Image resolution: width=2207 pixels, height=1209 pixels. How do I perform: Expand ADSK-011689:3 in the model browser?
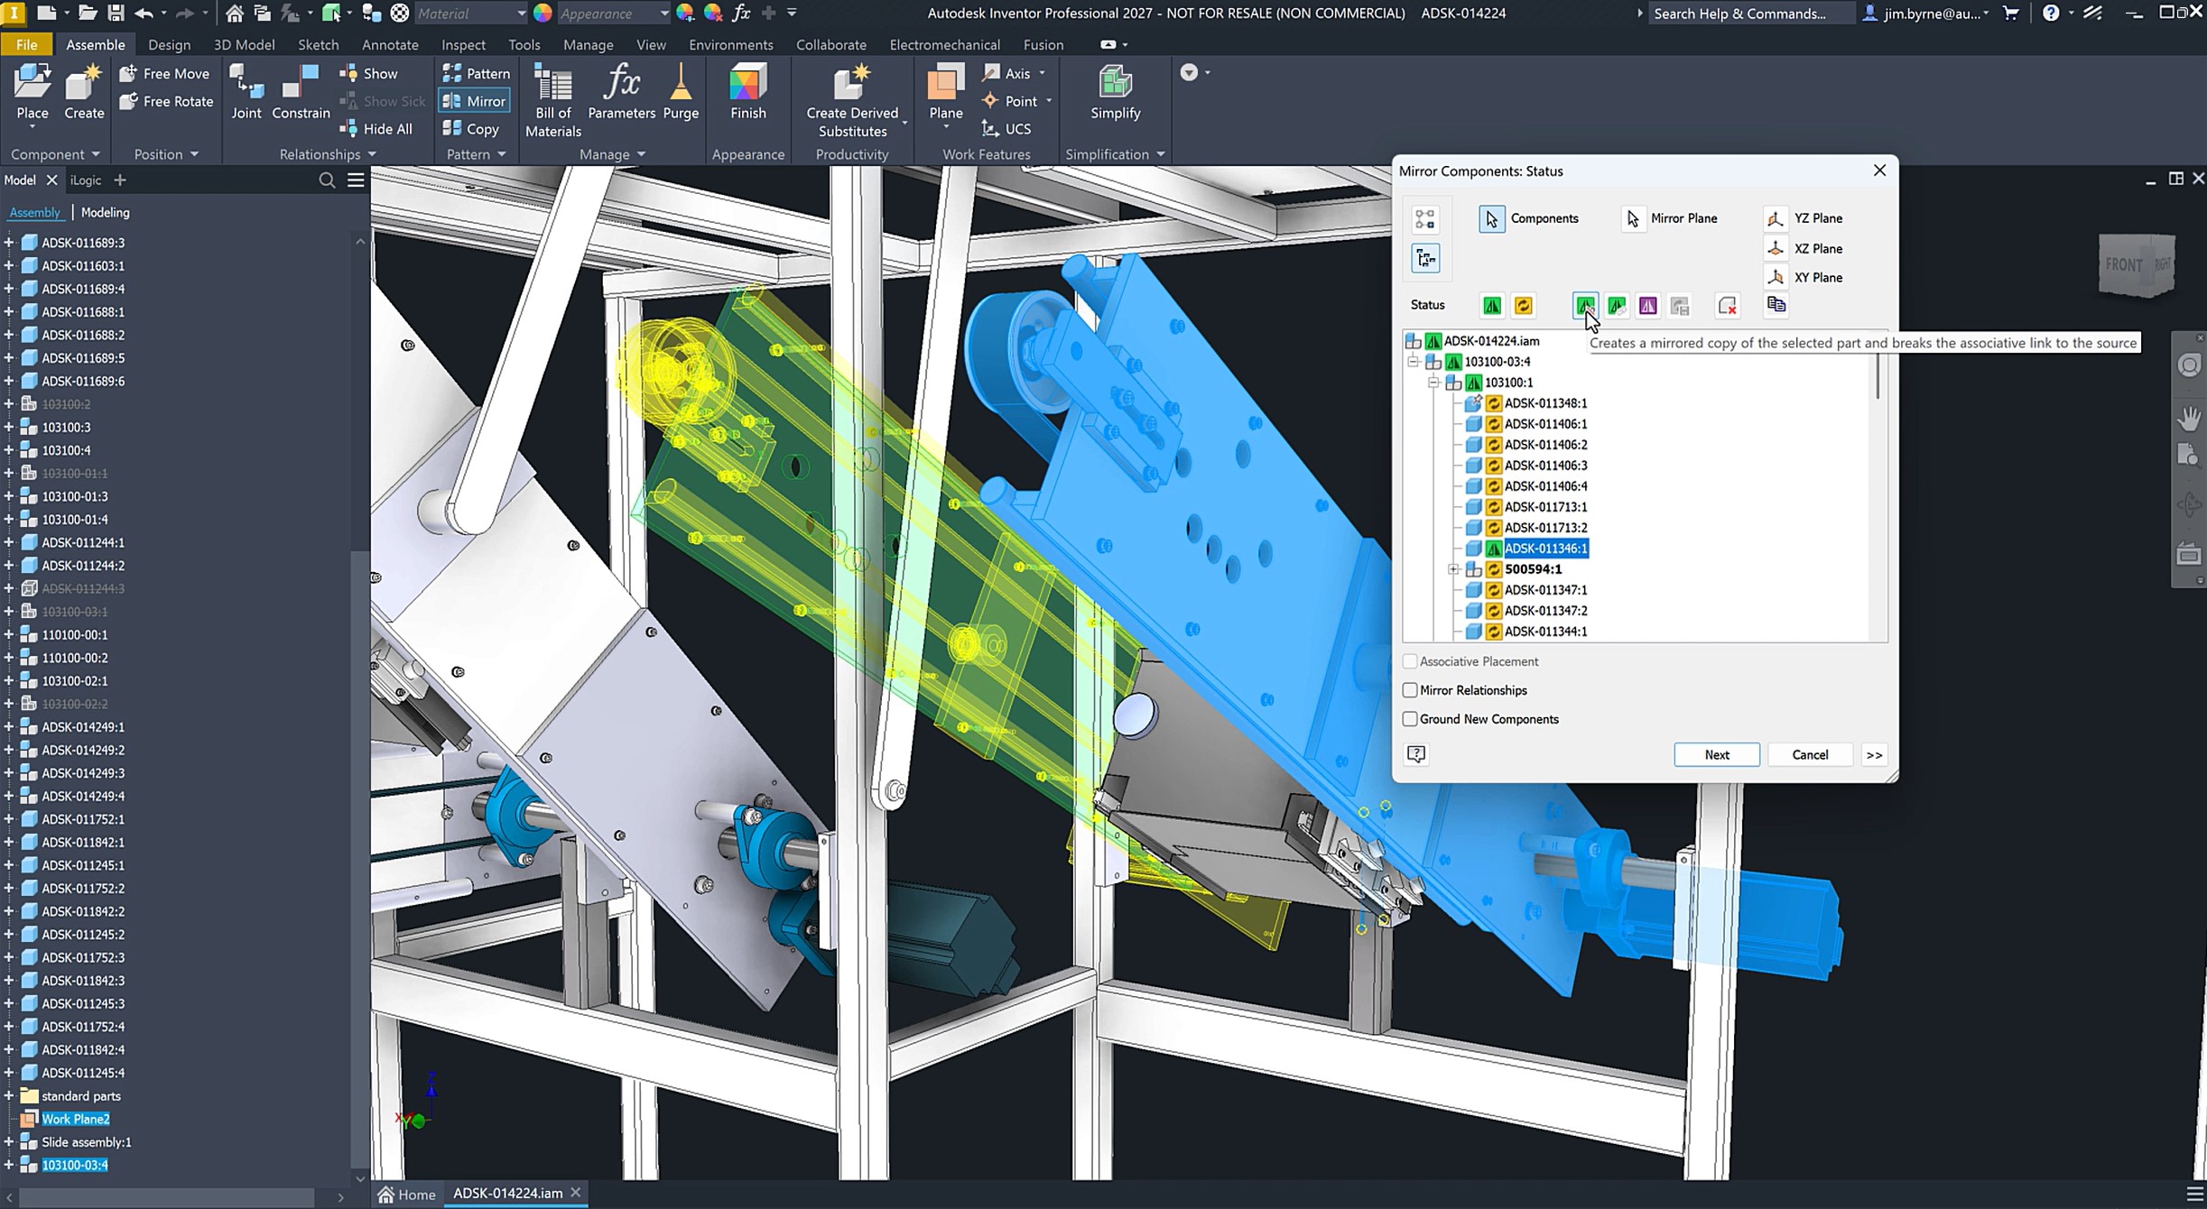(9, 243)
